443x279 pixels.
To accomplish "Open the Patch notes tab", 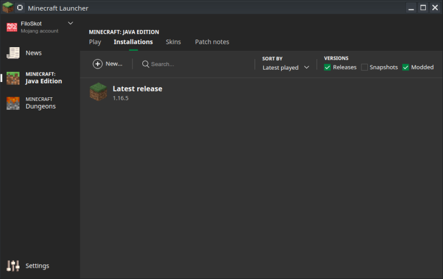I will pos(212,42).
